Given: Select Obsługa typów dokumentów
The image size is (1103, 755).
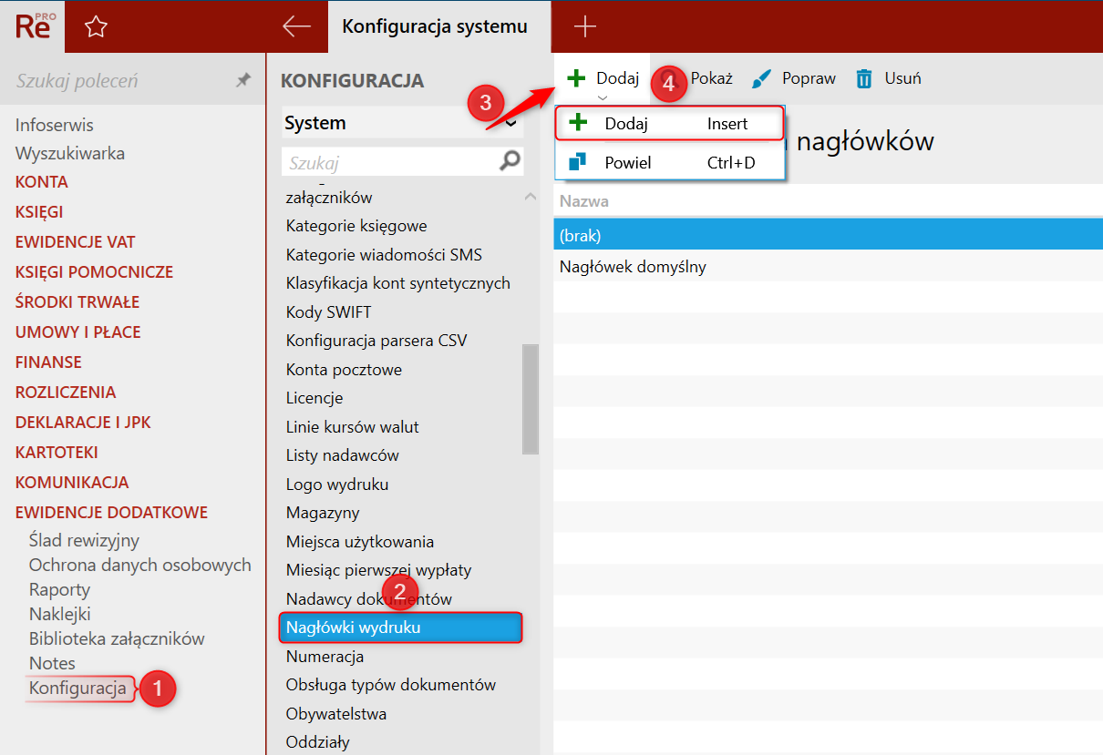Looking at the screenshot, I should tap(390, 685).
